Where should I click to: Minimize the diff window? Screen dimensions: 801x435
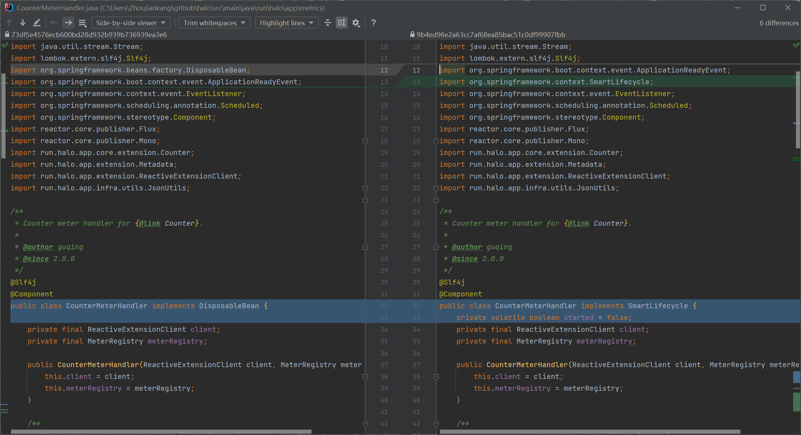tap(737, 7)
